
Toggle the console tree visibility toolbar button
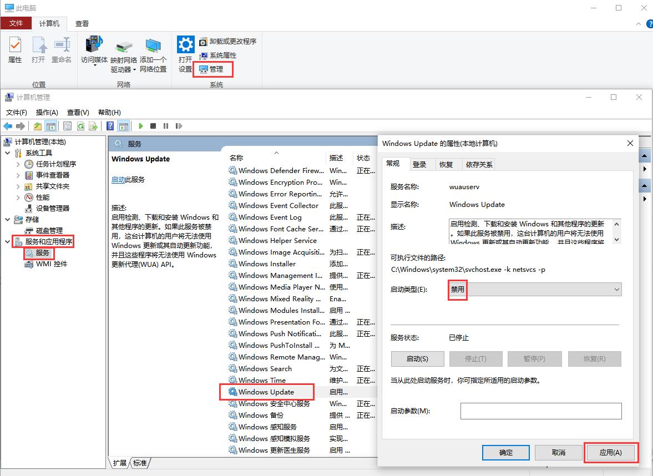coord(51,126)
